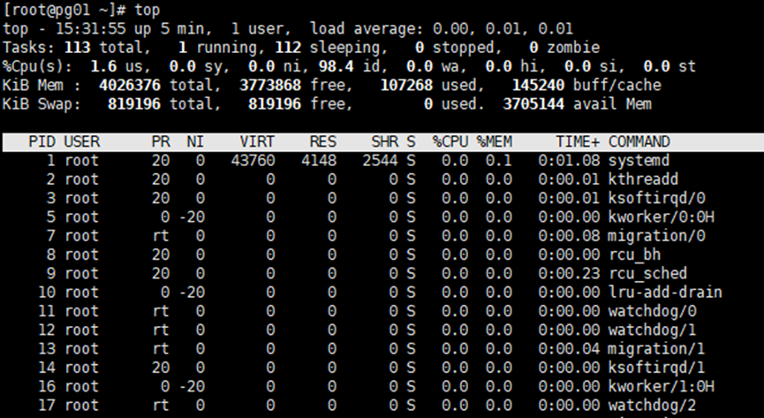Click the PR column header
The height and width of the screenshot is (418, 764).
(x=161, y=142)
